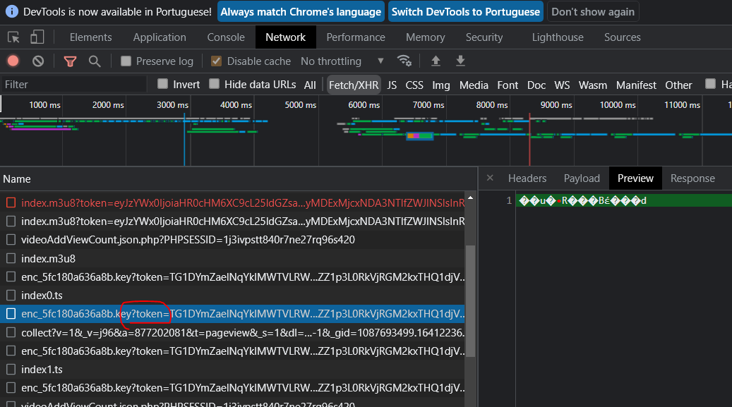Tick the cut-off checkbox after Other filter
Viewport: 732px width, 407px height.
coord(710,83)
